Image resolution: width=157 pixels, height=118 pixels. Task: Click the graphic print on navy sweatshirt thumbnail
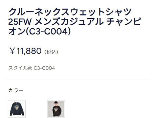pyautogui.click(x=17, y=108)
